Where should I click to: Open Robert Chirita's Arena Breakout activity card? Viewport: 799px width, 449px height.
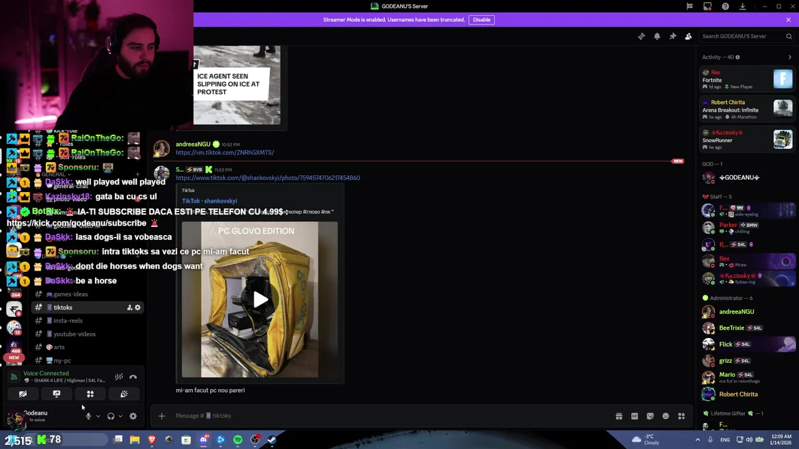747,109
